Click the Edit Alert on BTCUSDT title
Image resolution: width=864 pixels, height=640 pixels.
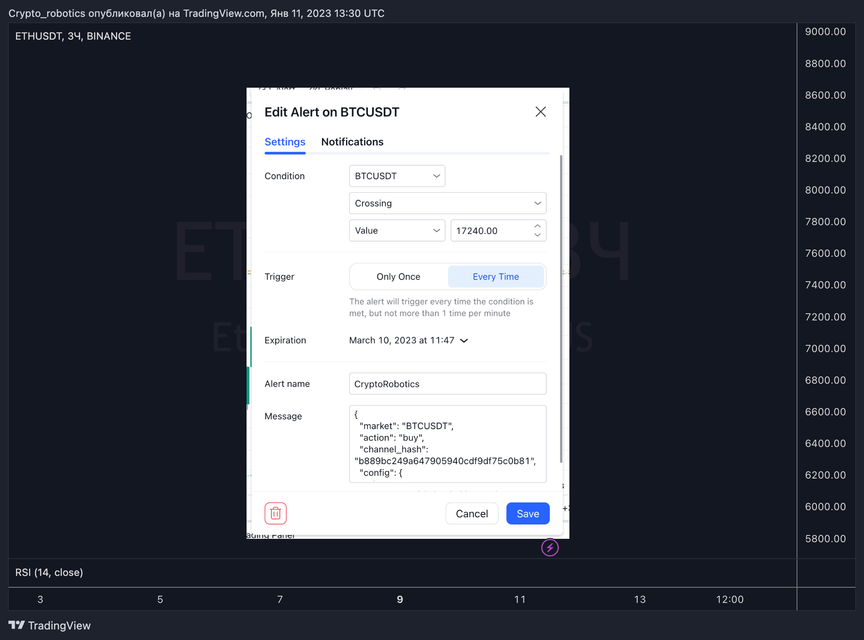tap(332, 112)
